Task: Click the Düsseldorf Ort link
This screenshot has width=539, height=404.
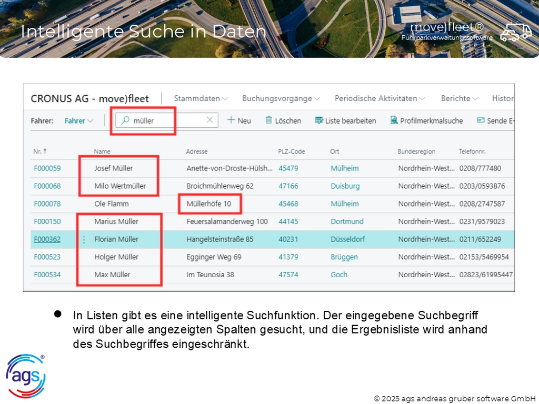Action: [347, 239]
